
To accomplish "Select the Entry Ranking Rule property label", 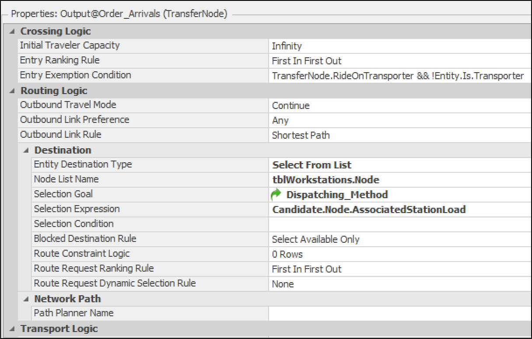I will coord(59,60).
